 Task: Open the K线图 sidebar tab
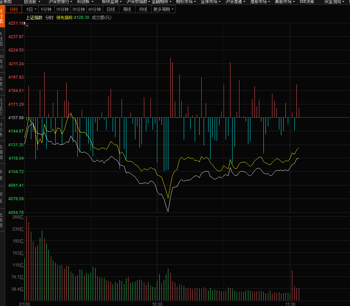click(x=1, y=39)
